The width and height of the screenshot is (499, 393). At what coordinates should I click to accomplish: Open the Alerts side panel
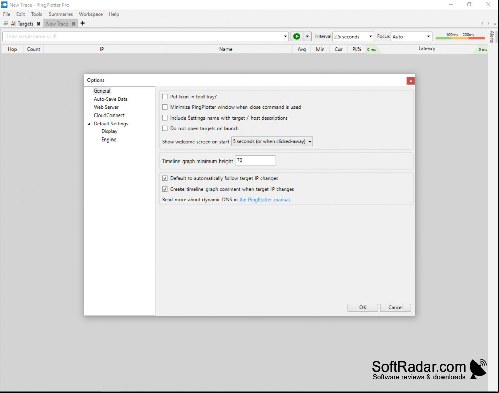(x=492, y=37)
